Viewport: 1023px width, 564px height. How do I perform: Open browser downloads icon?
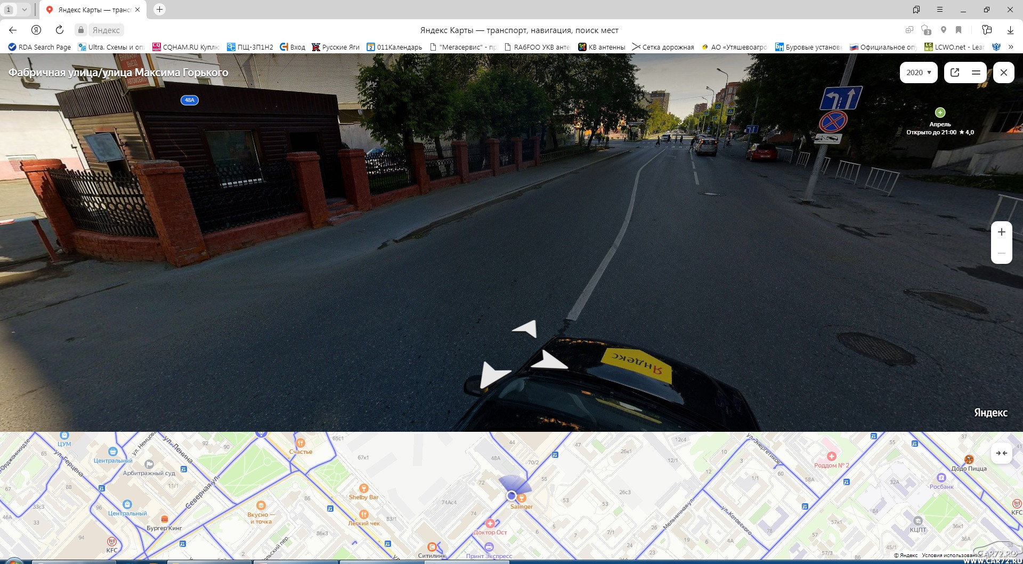[1010, 30]
